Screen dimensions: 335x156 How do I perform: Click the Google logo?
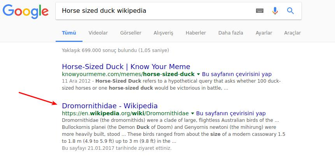coord(26,12)
